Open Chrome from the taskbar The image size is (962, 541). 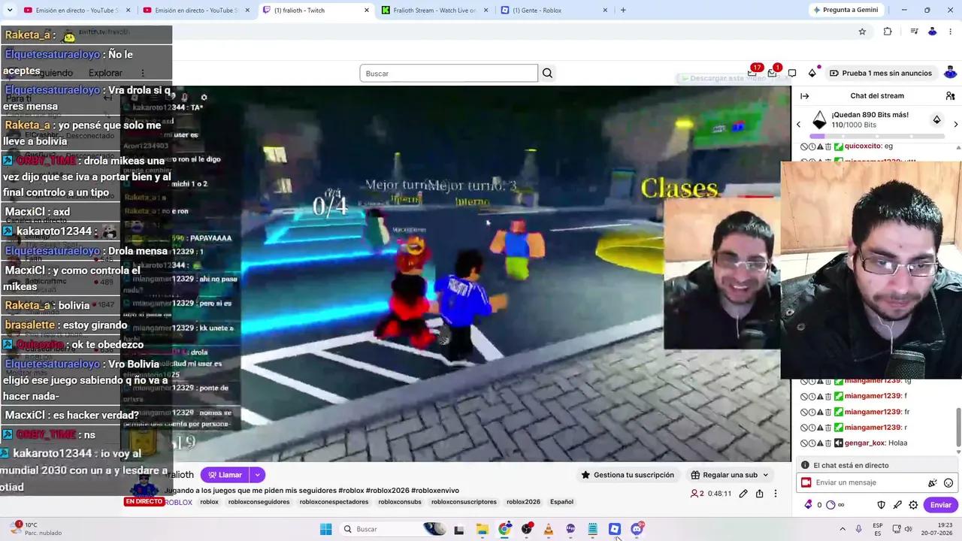[x=504, y=529]
